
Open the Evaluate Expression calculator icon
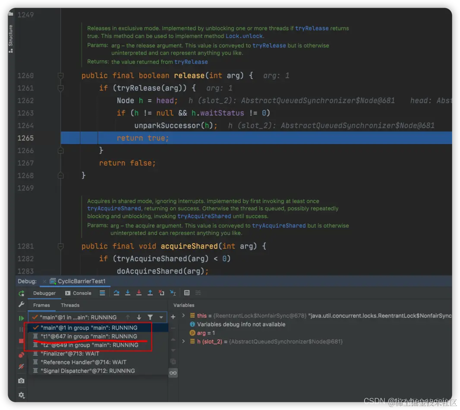[187, 293]
